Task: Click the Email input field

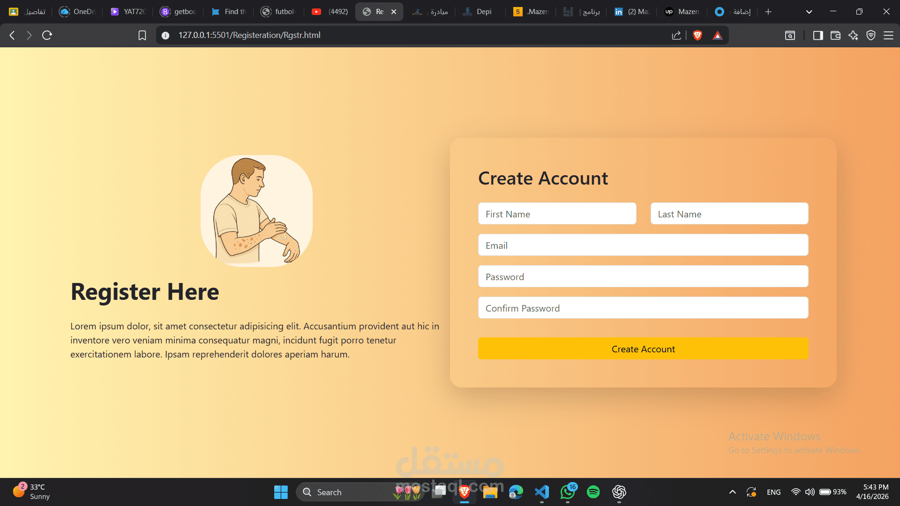Action: point(643,245)
